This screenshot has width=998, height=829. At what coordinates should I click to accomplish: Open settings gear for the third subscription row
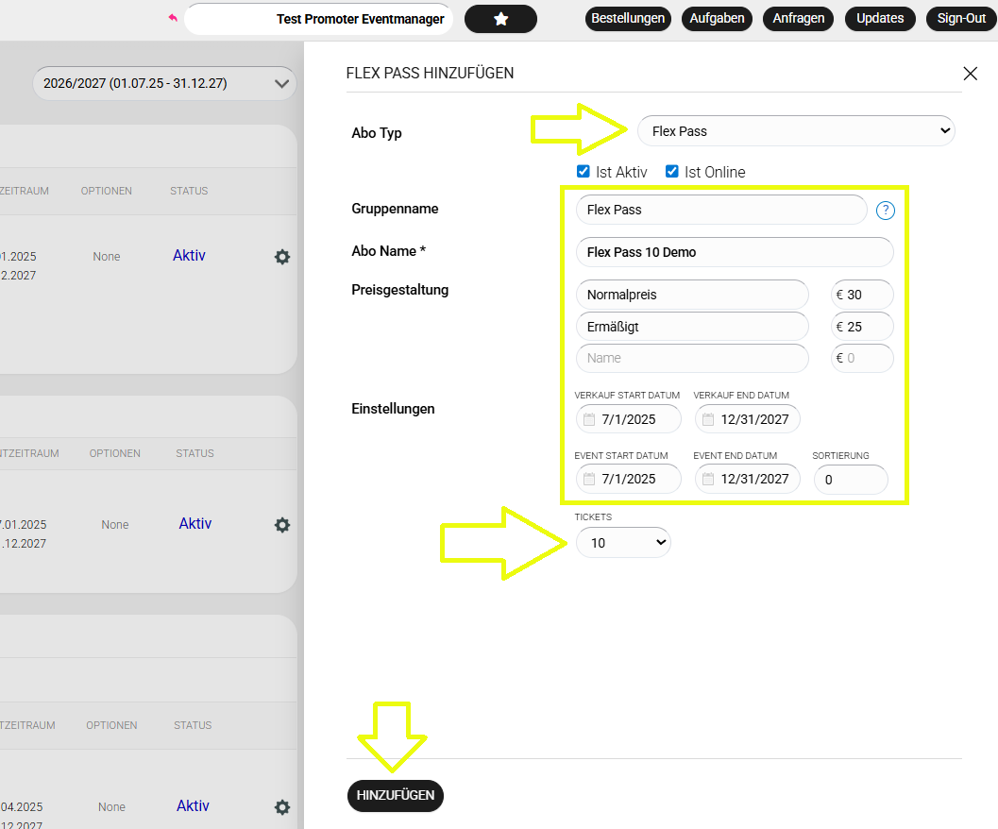click(281, 807)
